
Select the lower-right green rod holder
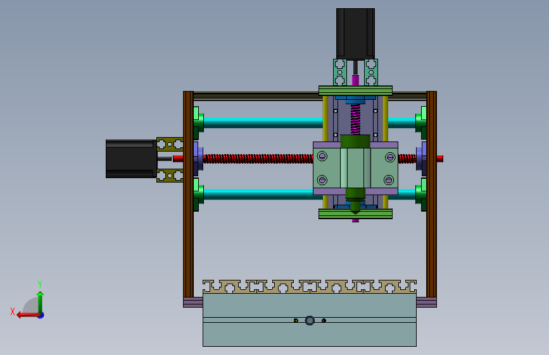coord(421,195)
